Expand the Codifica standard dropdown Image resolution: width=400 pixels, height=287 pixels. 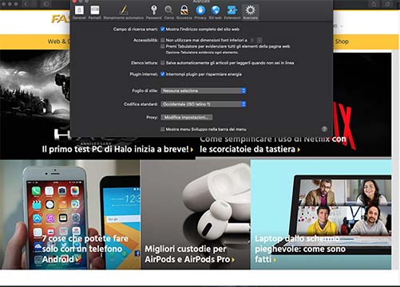click(x=204, y=104)
